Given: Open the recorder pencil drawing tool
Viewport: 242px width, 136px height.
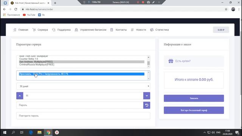Looking at the screenshot, I should 154,2.
